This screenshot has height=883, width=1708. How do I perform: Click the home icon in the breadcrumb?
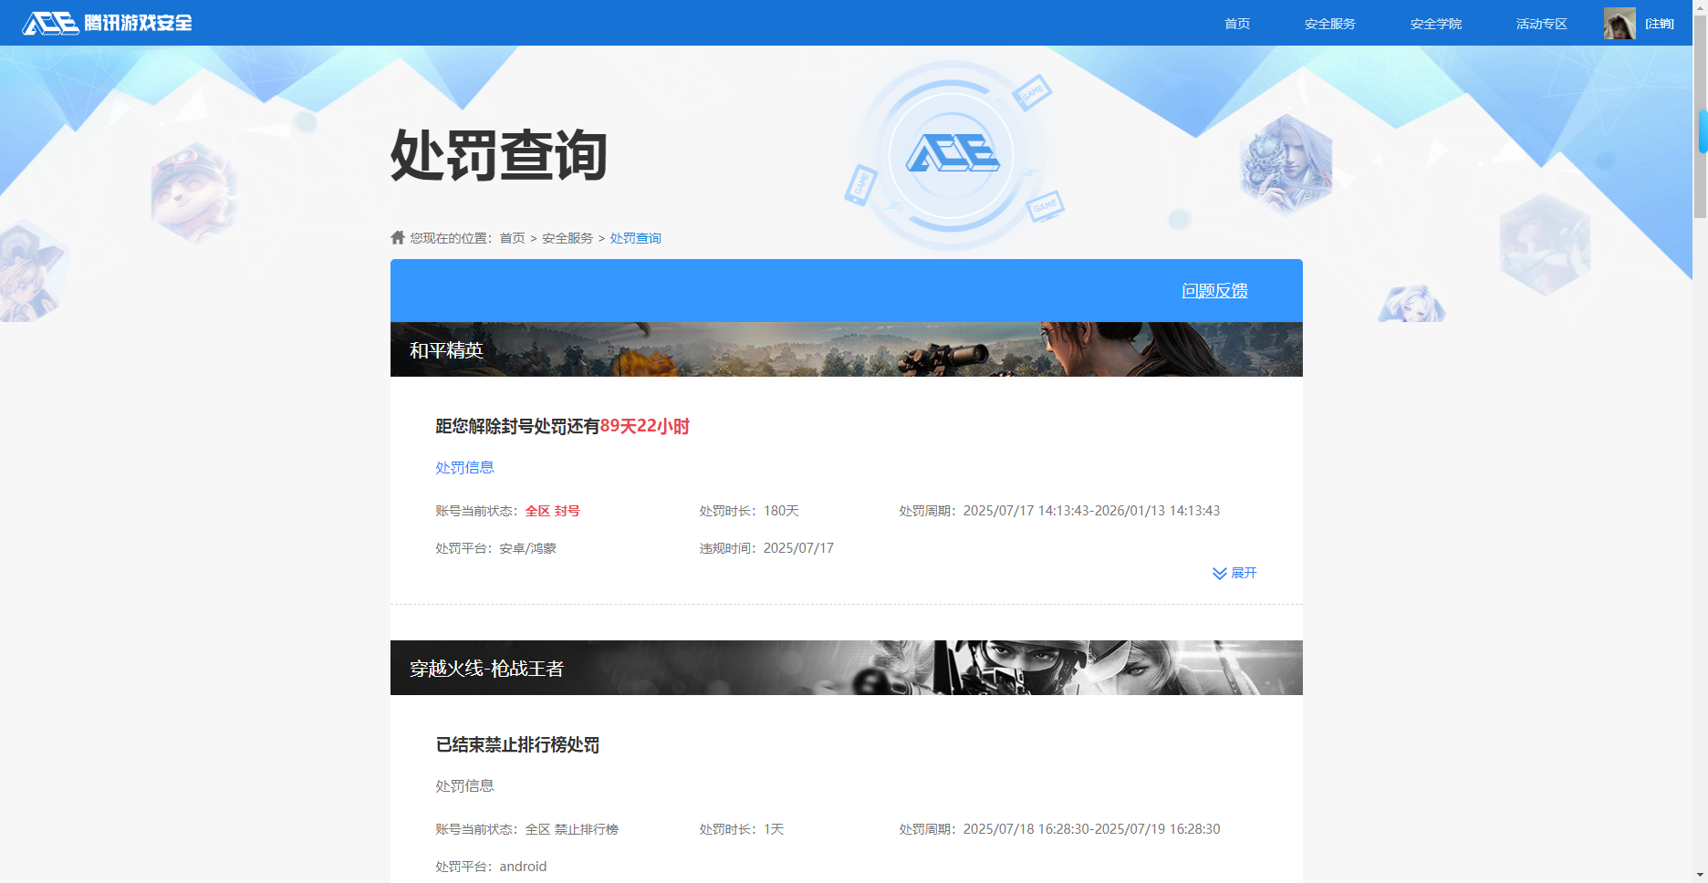[398, 237]
